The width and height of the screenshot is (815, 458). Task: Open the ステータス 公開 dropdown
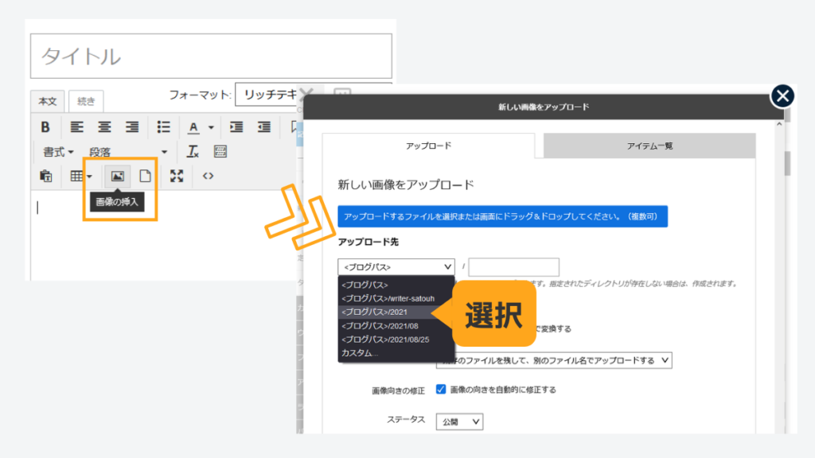(459, 421)
